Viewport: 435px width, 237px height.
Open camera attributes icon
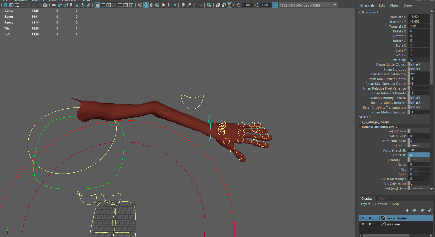coord(66,5)
